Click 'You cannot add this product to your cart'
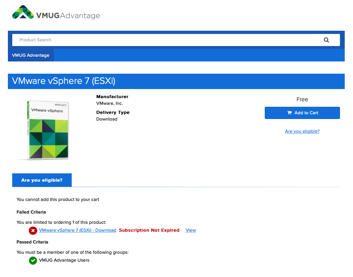Viewport: 353px width, 277px height. point(58,199)
